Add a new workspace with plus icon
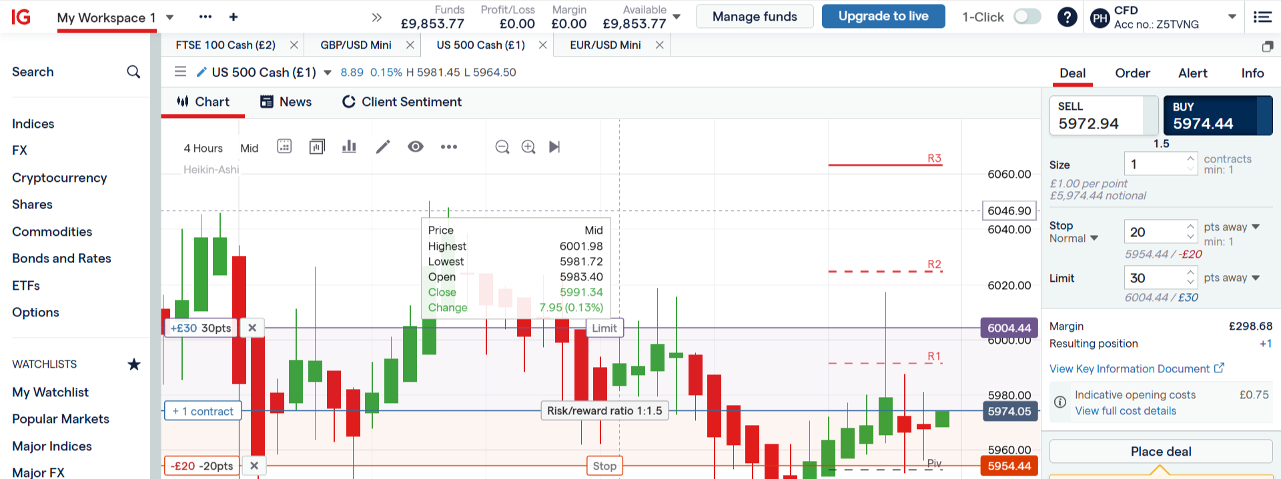This screenshot has width=1281, height=479. click(234, 17)
